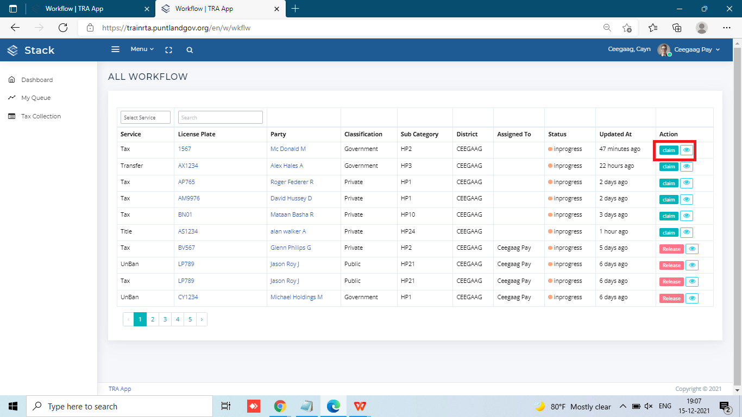Open WPS Office from the taskbar
The image size is (742, 417).
tap(360, 406)
